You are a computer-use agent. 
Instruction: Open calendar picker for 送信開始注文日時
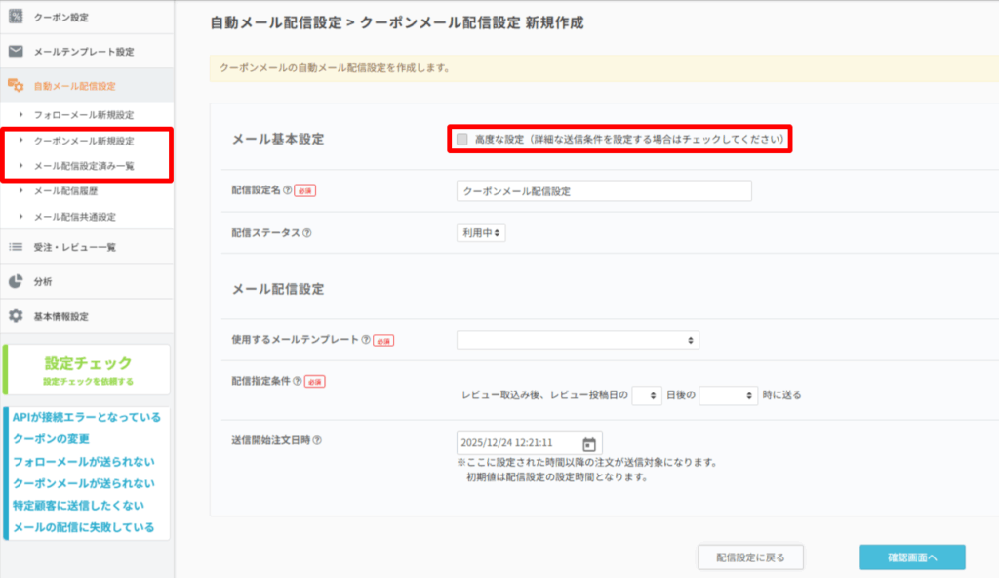[x=588, y=443]
